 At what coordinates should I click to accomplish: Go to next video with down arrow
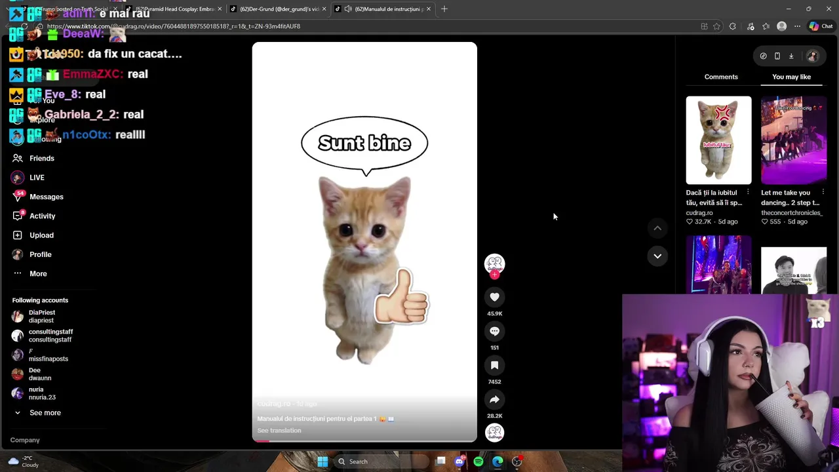click(657, 256)
